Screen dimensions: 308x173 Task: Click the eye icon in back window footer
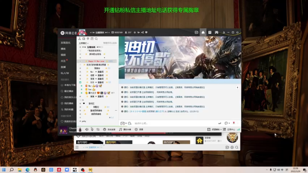pos(232,147)
